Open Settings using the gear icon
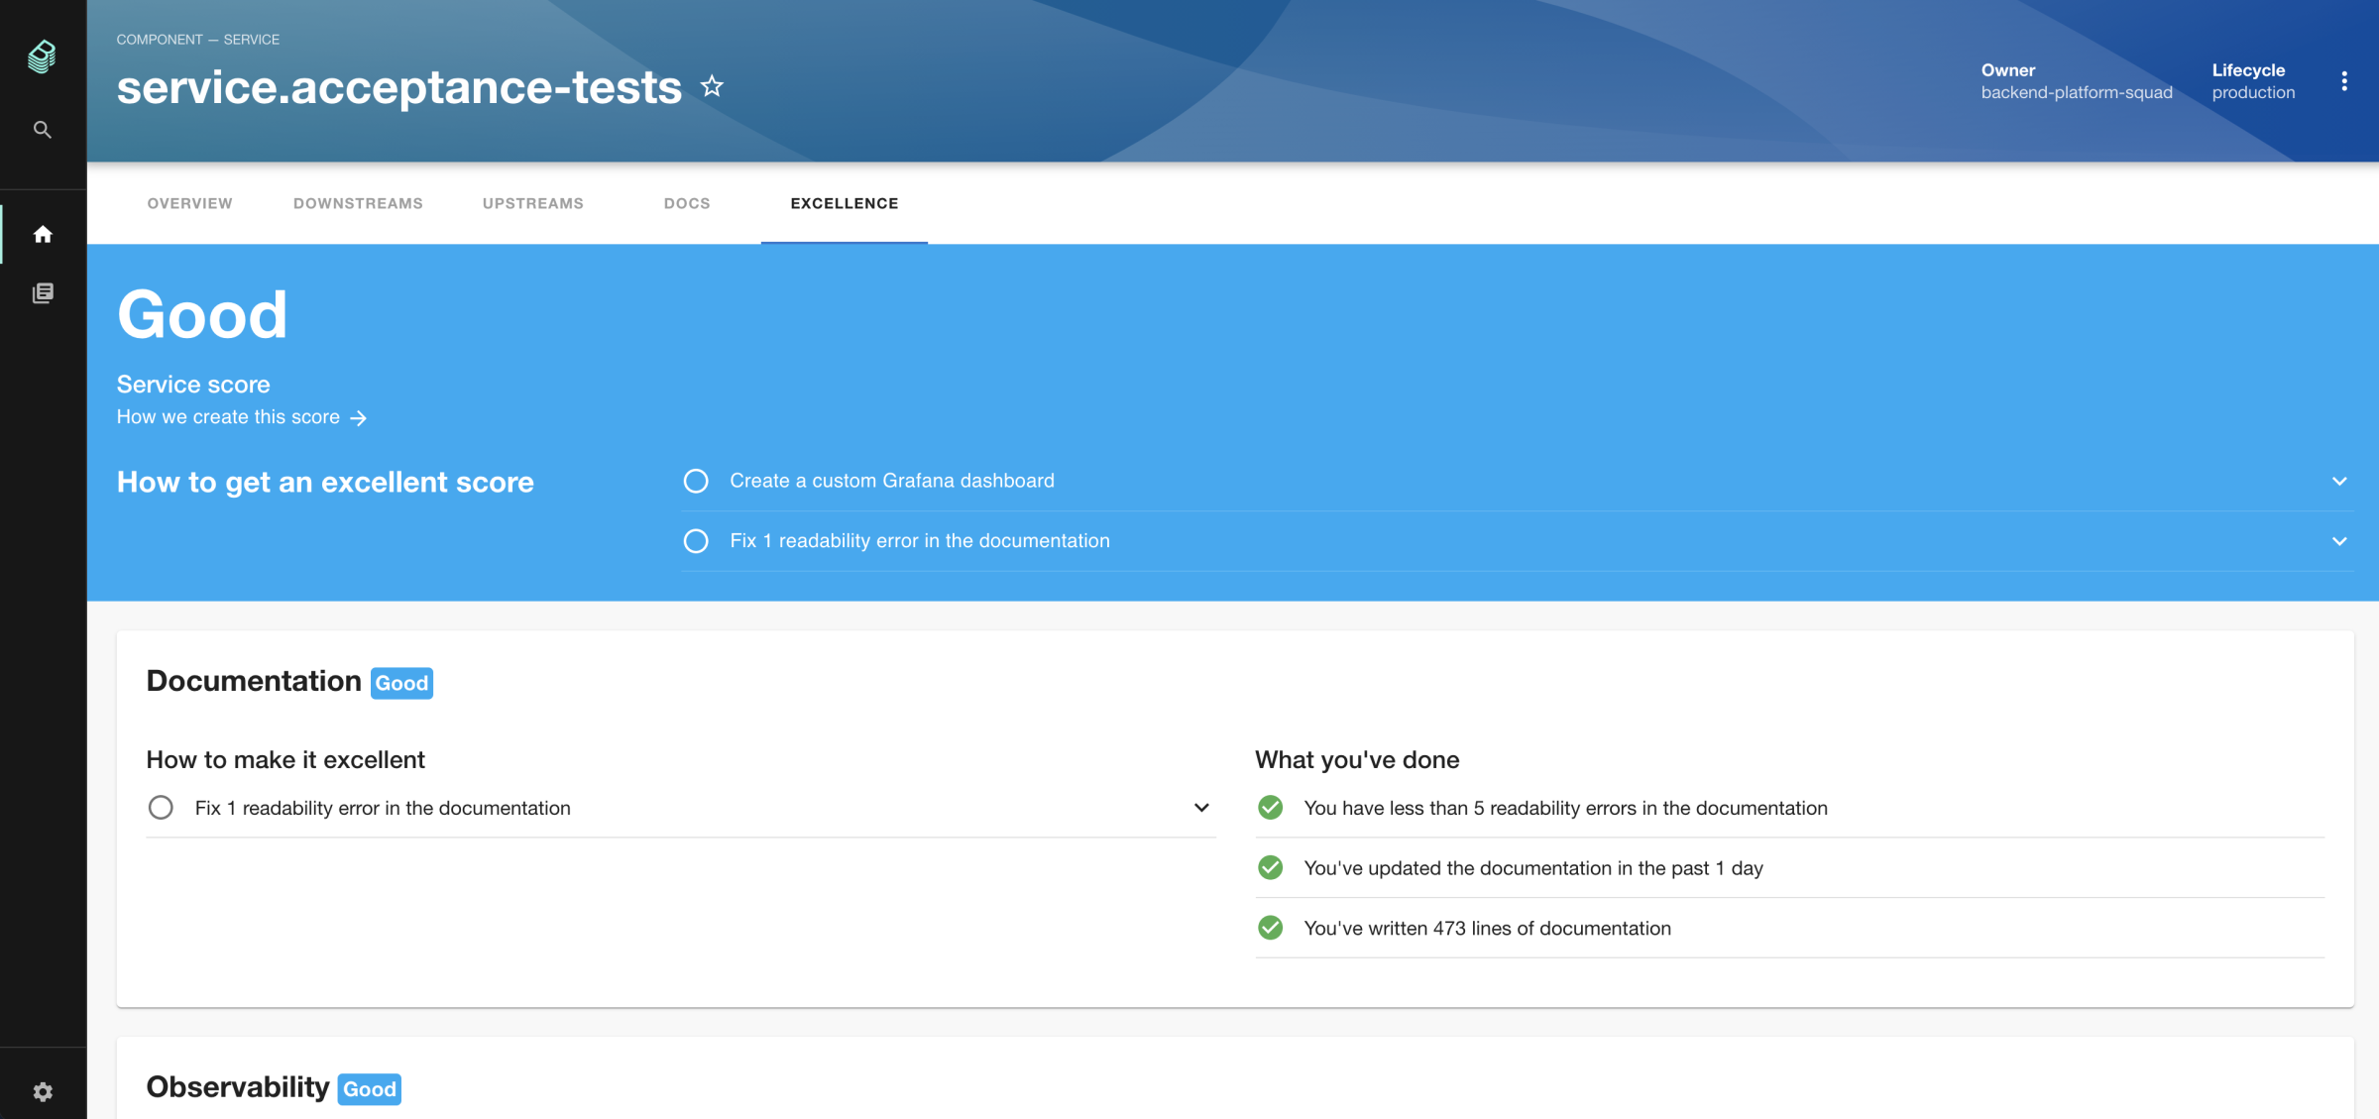The image size is (2379, 1119). pos(43,1091)
